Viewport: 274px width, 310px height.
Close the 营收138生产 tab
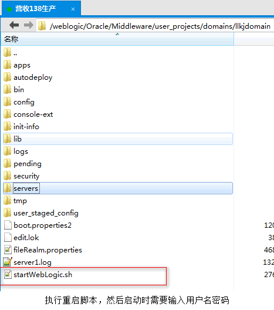73,9
